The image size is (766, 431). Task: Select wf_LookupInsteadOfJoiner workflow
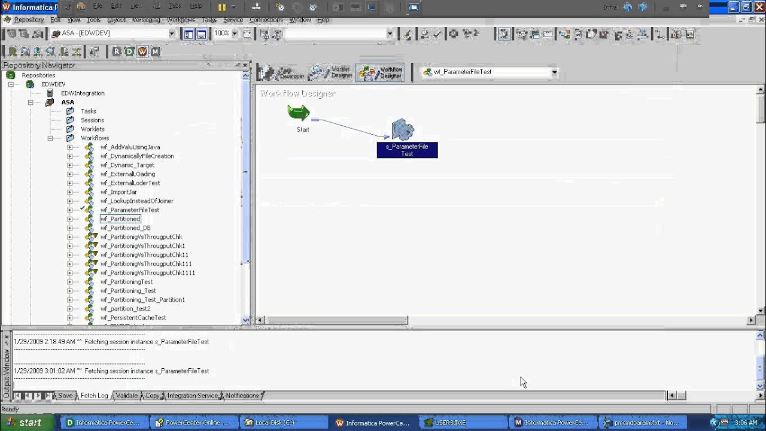pyautogui.click(x=136, y=201)
